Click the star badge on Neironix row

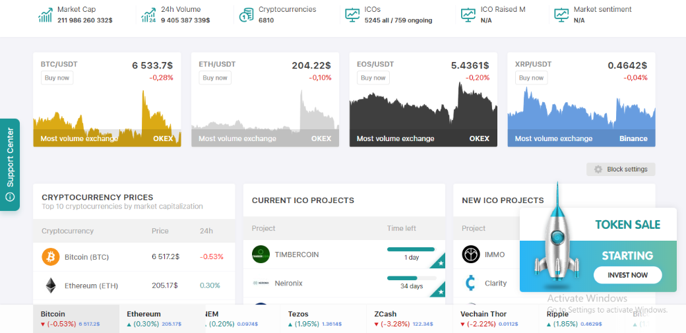pyautogui.click(x=441, y=292)
